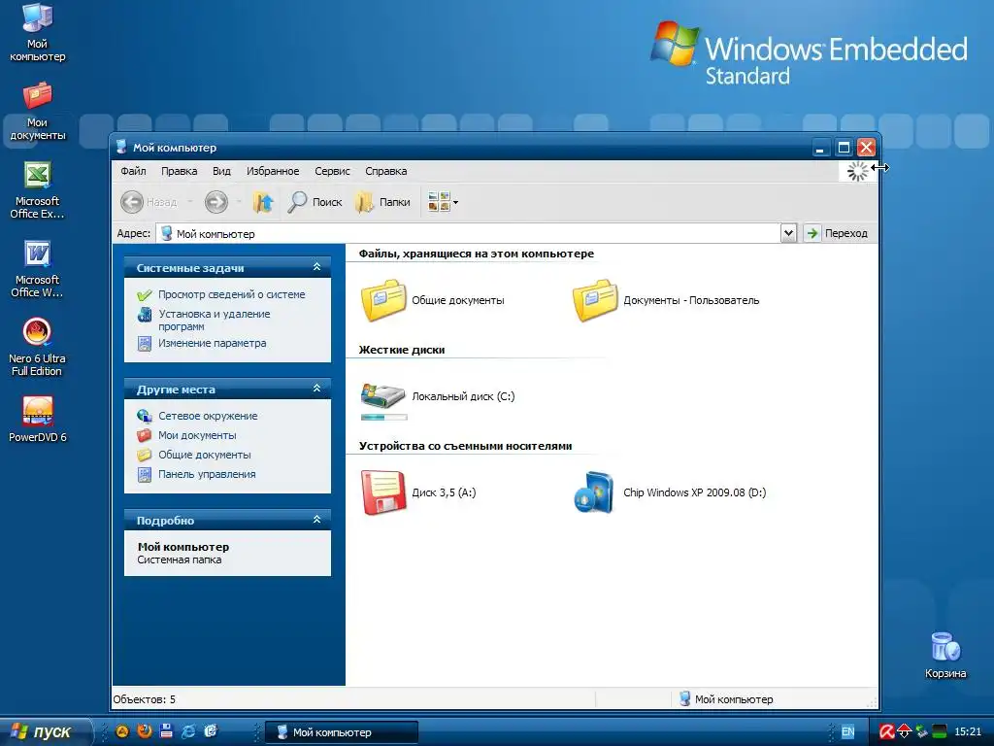The height and width of the screenshot is (746, 994).
Task: Open the Сервис menu
Action: pyautogui.click(x=332, y=171)
